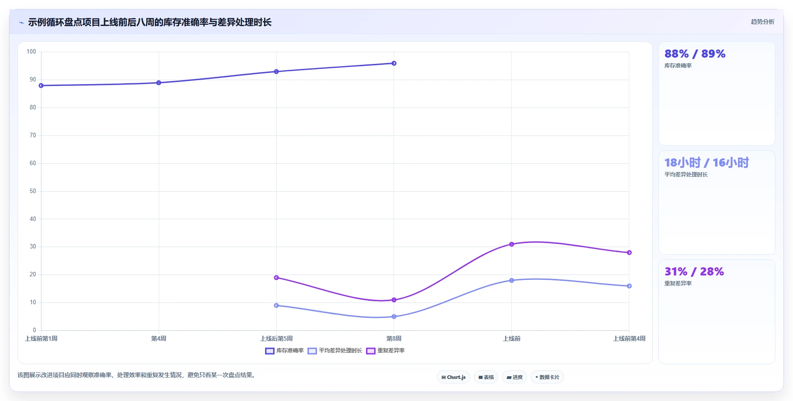The width and height of the screenshot is (793, 401).
Task: Click the x-axis label 上线前第4周
Action: coord(629,338)
